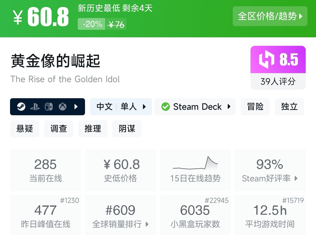
Task: Select the 推理 tag
Action: pyautogui.click(x=93, y=129)
